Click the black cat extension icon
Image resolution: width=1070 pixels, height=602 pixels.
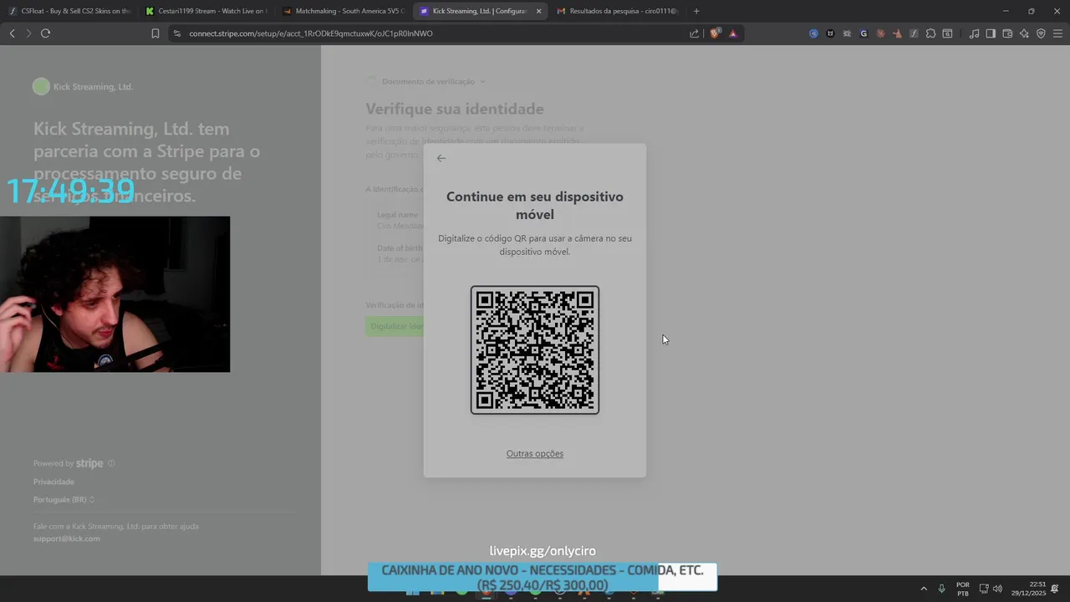coord(830,33)
